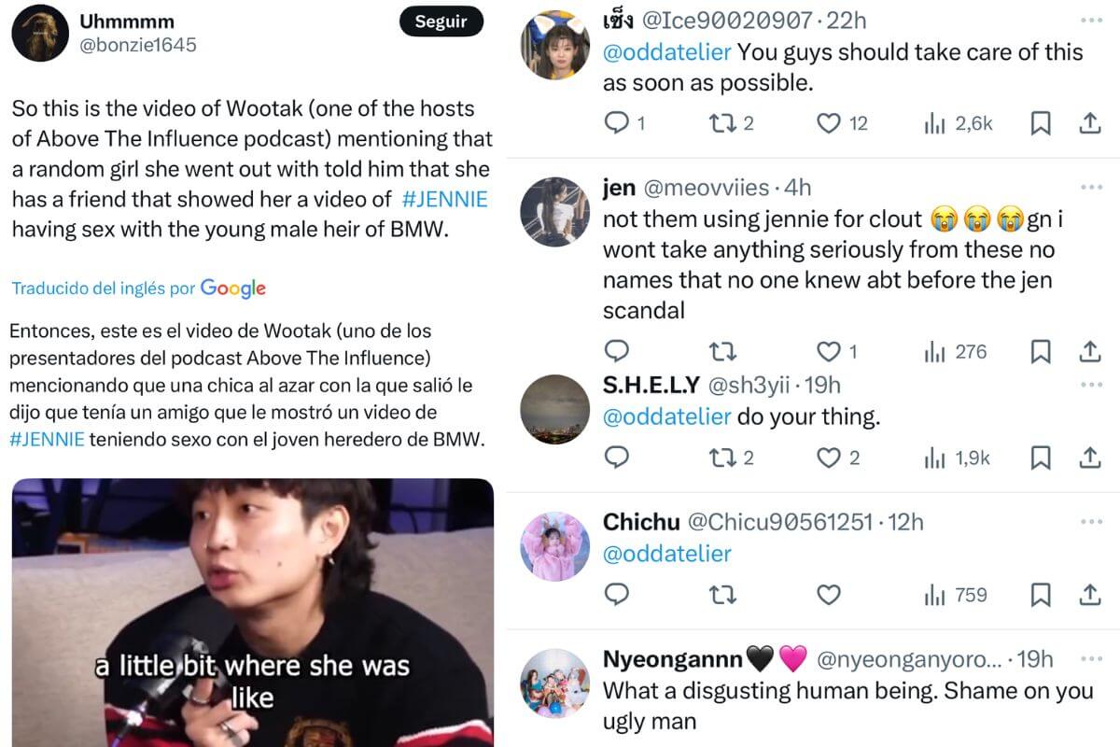Like jen @meovviies's comment
1120x747 pixels.
tap(829, 352)
